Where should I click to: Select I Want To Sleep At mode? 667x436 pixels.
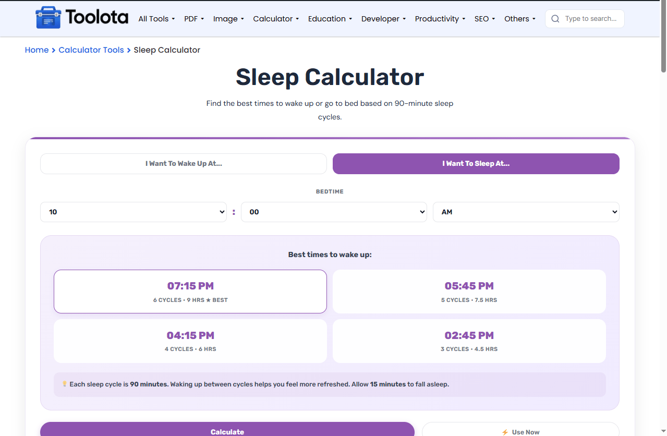tap(476, 164)
